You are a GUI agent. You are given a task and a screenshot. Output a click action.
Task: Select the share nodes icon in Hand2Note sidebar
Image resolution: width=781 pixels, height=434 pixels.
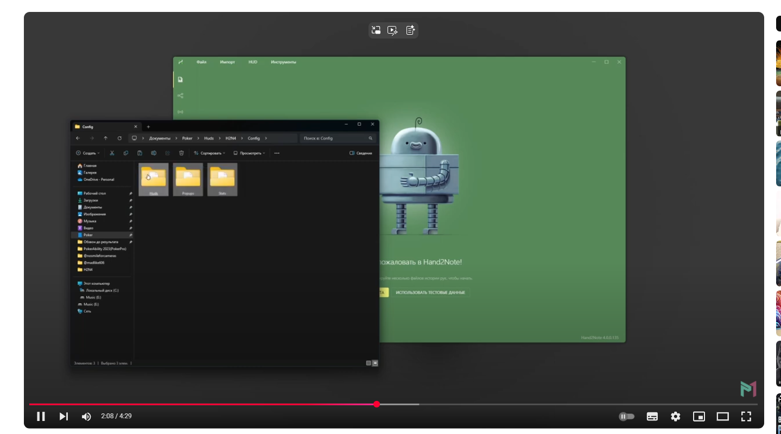pyautogui.click(x=180, y=95)
